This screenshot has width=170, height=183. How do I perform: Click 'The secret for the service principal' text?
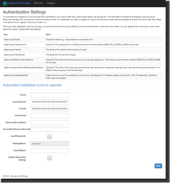pyautogui.click(x=61, y=55)
